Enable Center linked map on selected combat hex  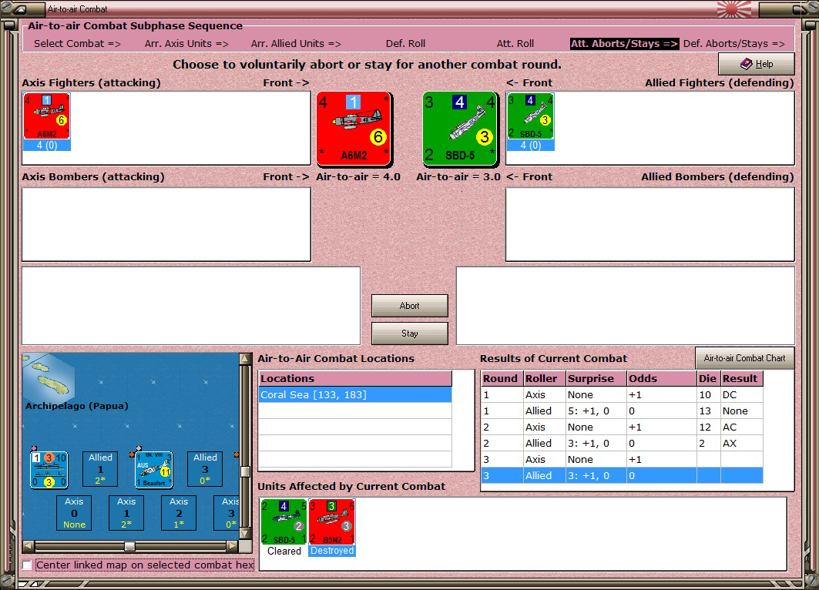[27, 565]
